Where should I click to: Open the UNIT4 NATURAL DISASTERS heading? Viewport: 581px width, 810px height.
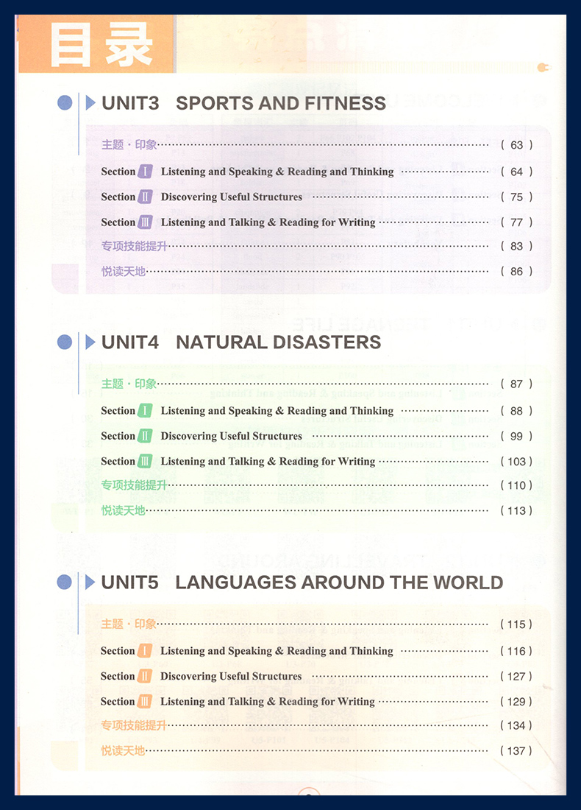click(x=241, y=342)
